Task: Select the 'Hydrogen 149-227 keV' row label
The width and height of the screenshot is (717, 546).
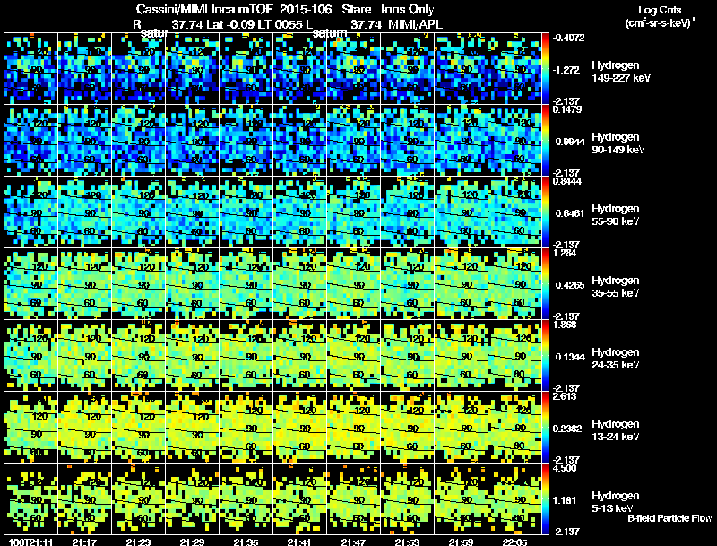Action: [x=620, y=72]
